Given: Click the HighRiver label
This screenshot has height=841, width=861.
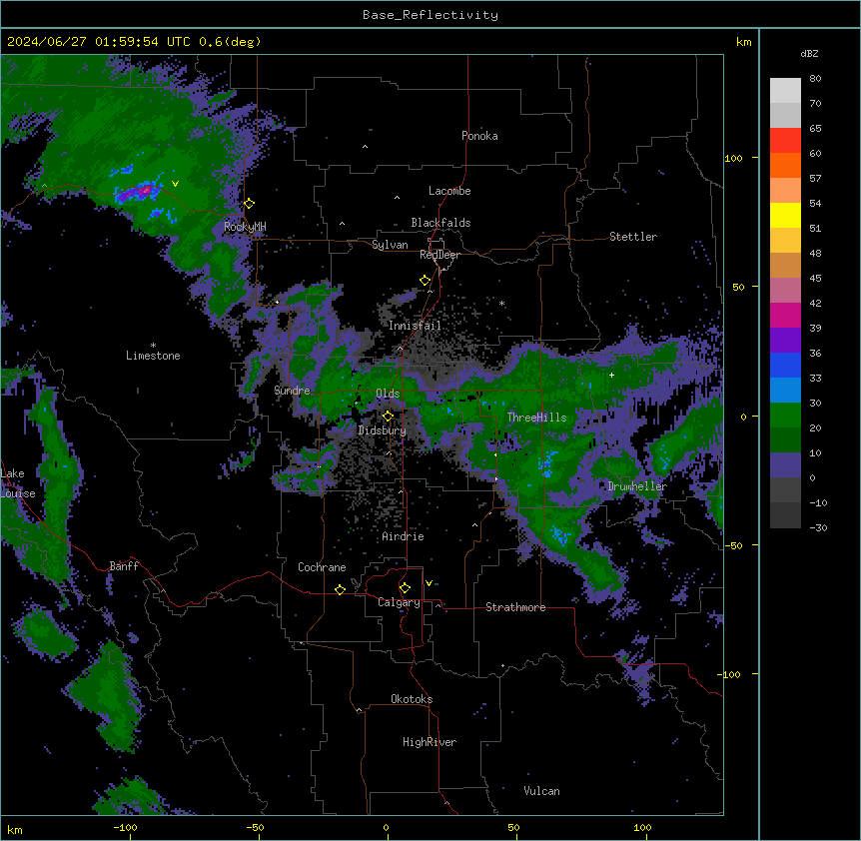Looking at the screenshot, I should (430, 742).
